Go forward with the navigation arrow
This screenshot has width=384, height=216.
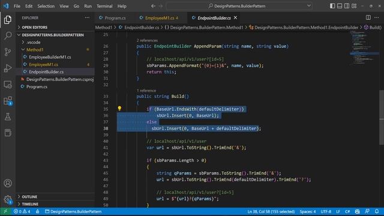[161, 6]
